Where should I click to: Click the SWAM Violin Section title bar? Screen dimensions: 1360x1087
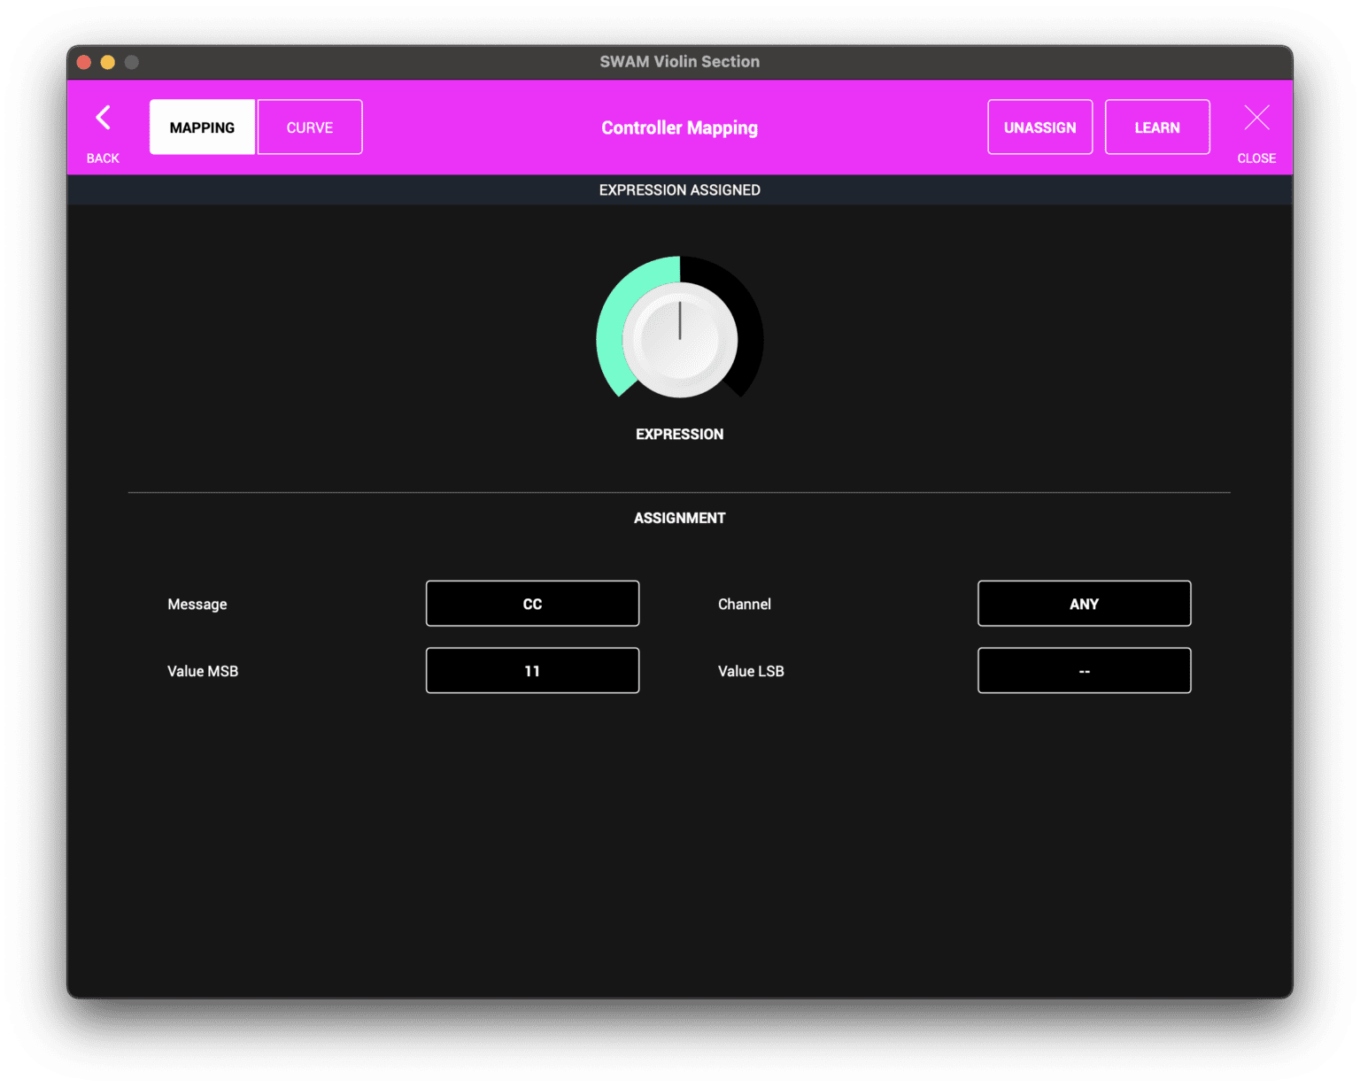[679, 61]
